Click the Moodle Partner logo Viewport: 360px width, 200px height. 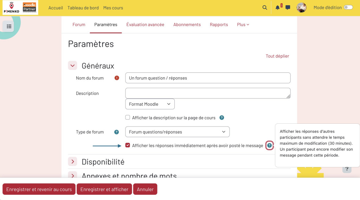tap(30, 8)
